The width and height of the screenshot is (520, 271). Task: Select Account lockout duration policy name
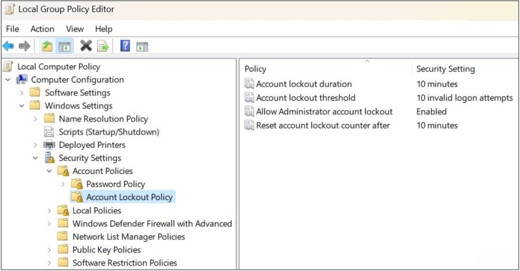tap(304, 84)
